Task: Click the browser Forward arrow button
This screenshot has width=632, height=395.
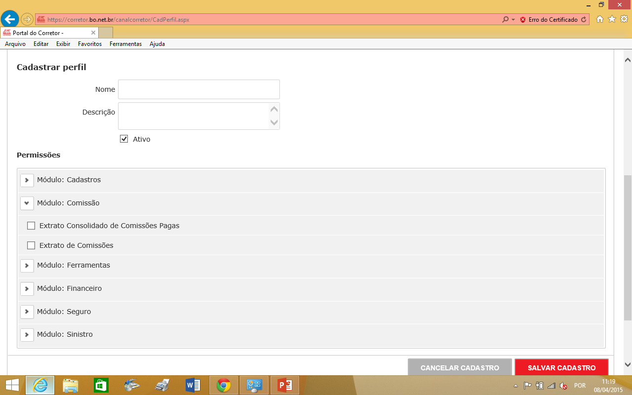Action: 27,20
